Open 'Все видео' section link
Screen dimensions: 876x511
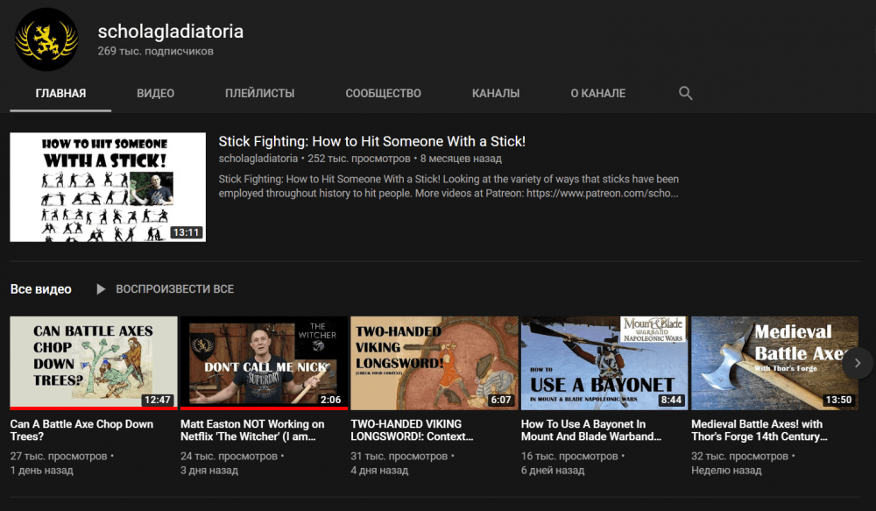(x=40, y=288)
